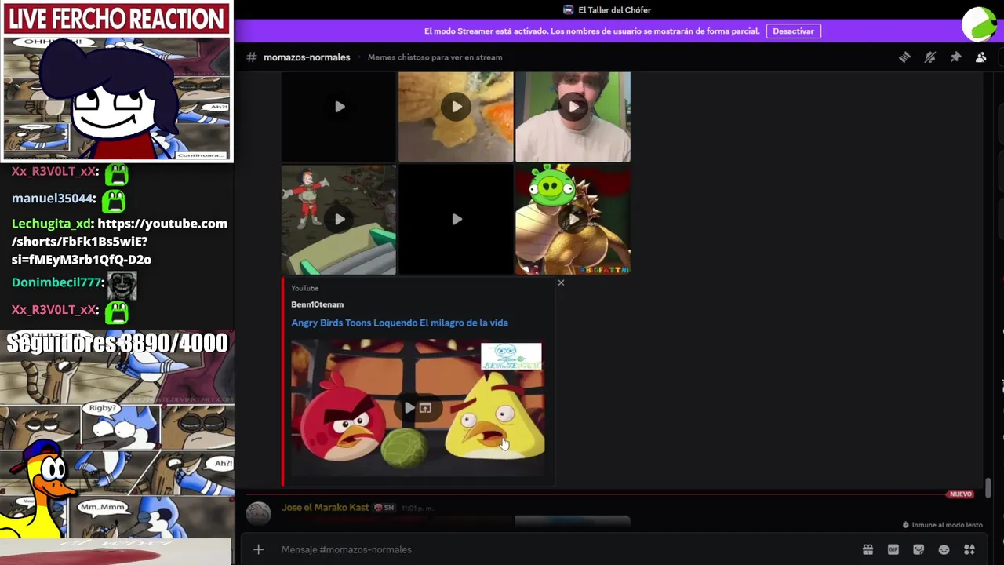
Task: Open the apps icon in message bar
Action: [x=969, y=549]
